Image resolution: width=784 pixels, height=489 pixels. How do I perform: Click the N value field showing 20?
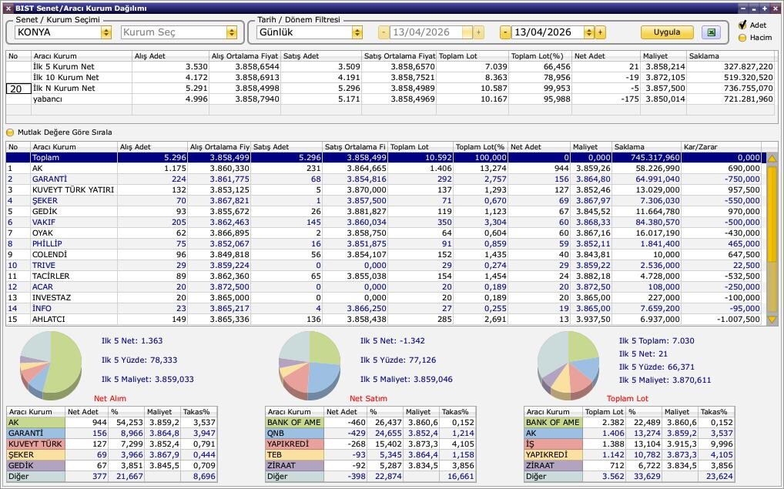pyautogui.click(x=18, y=89)
